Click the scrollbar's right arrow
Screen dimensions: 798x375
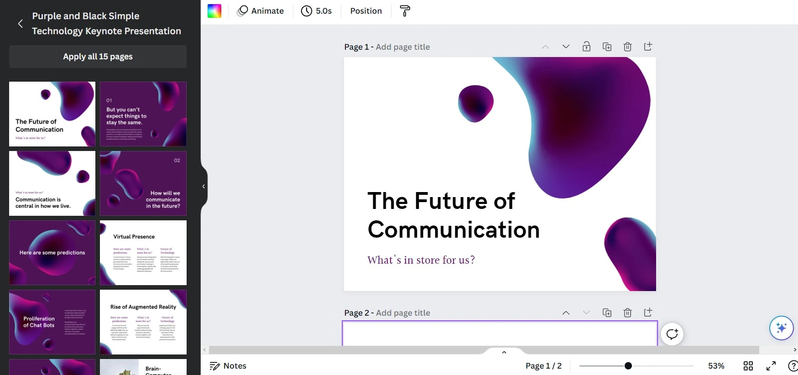tap(795, 350)
